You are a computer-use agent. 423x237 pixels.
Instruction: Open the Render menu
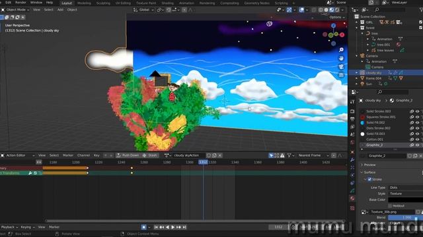(20, 3)
